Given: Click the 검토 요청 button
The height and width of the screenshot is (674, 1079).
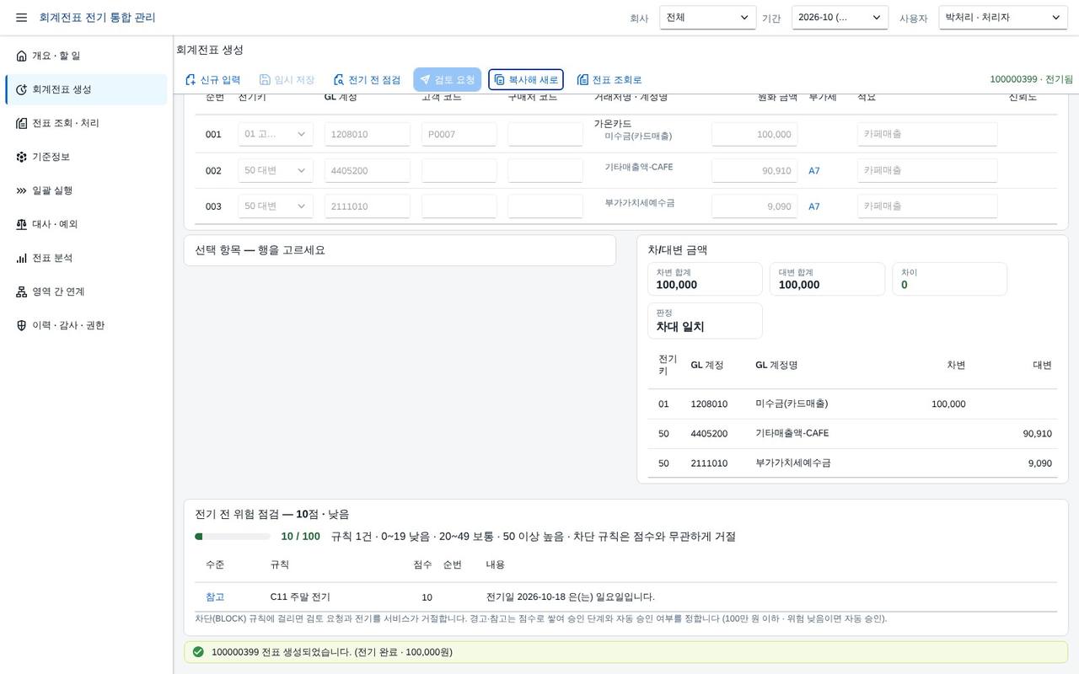Looking at the screenshot, I should (x=448, y=80).
